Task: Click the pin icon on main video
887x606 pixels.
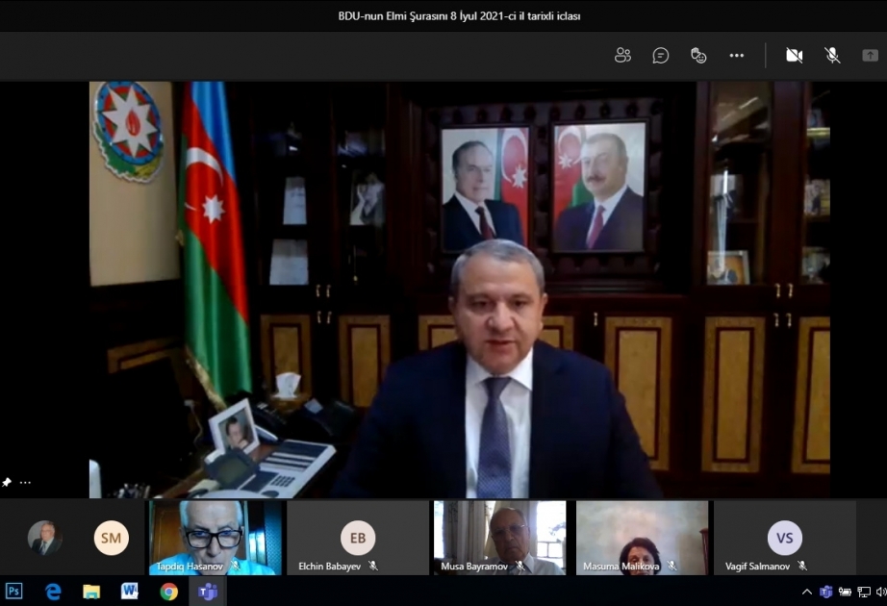Action: [7, 482]
